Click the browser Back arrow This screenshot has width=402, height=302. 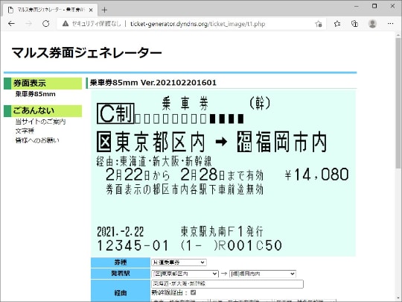point(11,24)
